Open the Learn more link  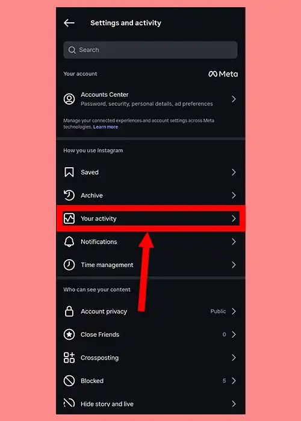pyautogui.click(x=105, y=127)
